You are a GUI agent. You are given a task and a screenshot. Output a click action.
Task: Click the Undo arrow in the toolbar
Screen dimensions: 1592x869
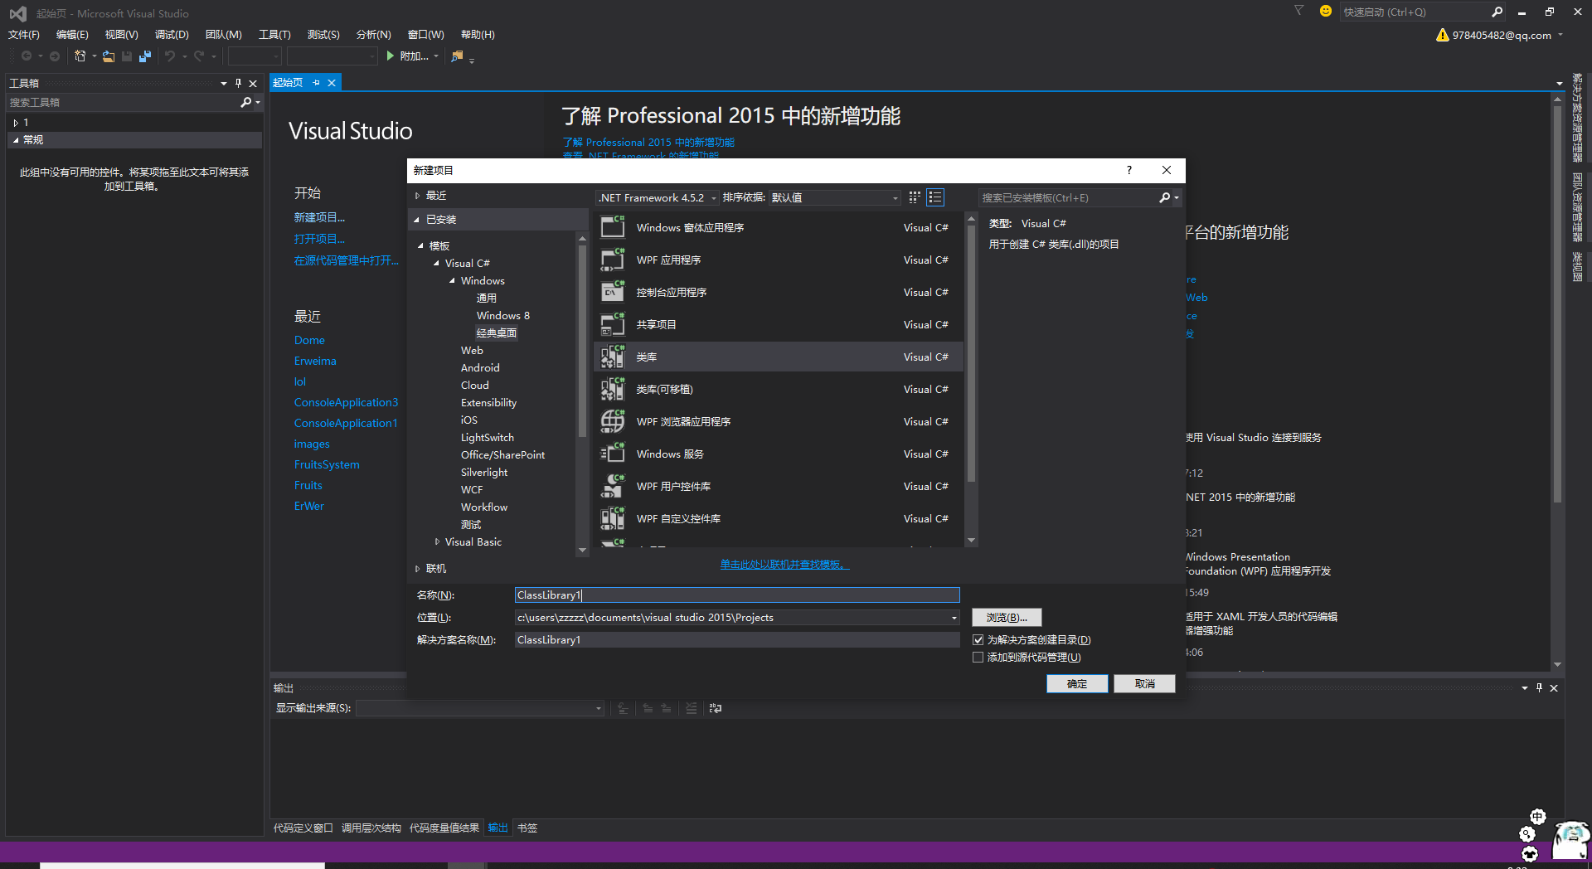(170, 56)
